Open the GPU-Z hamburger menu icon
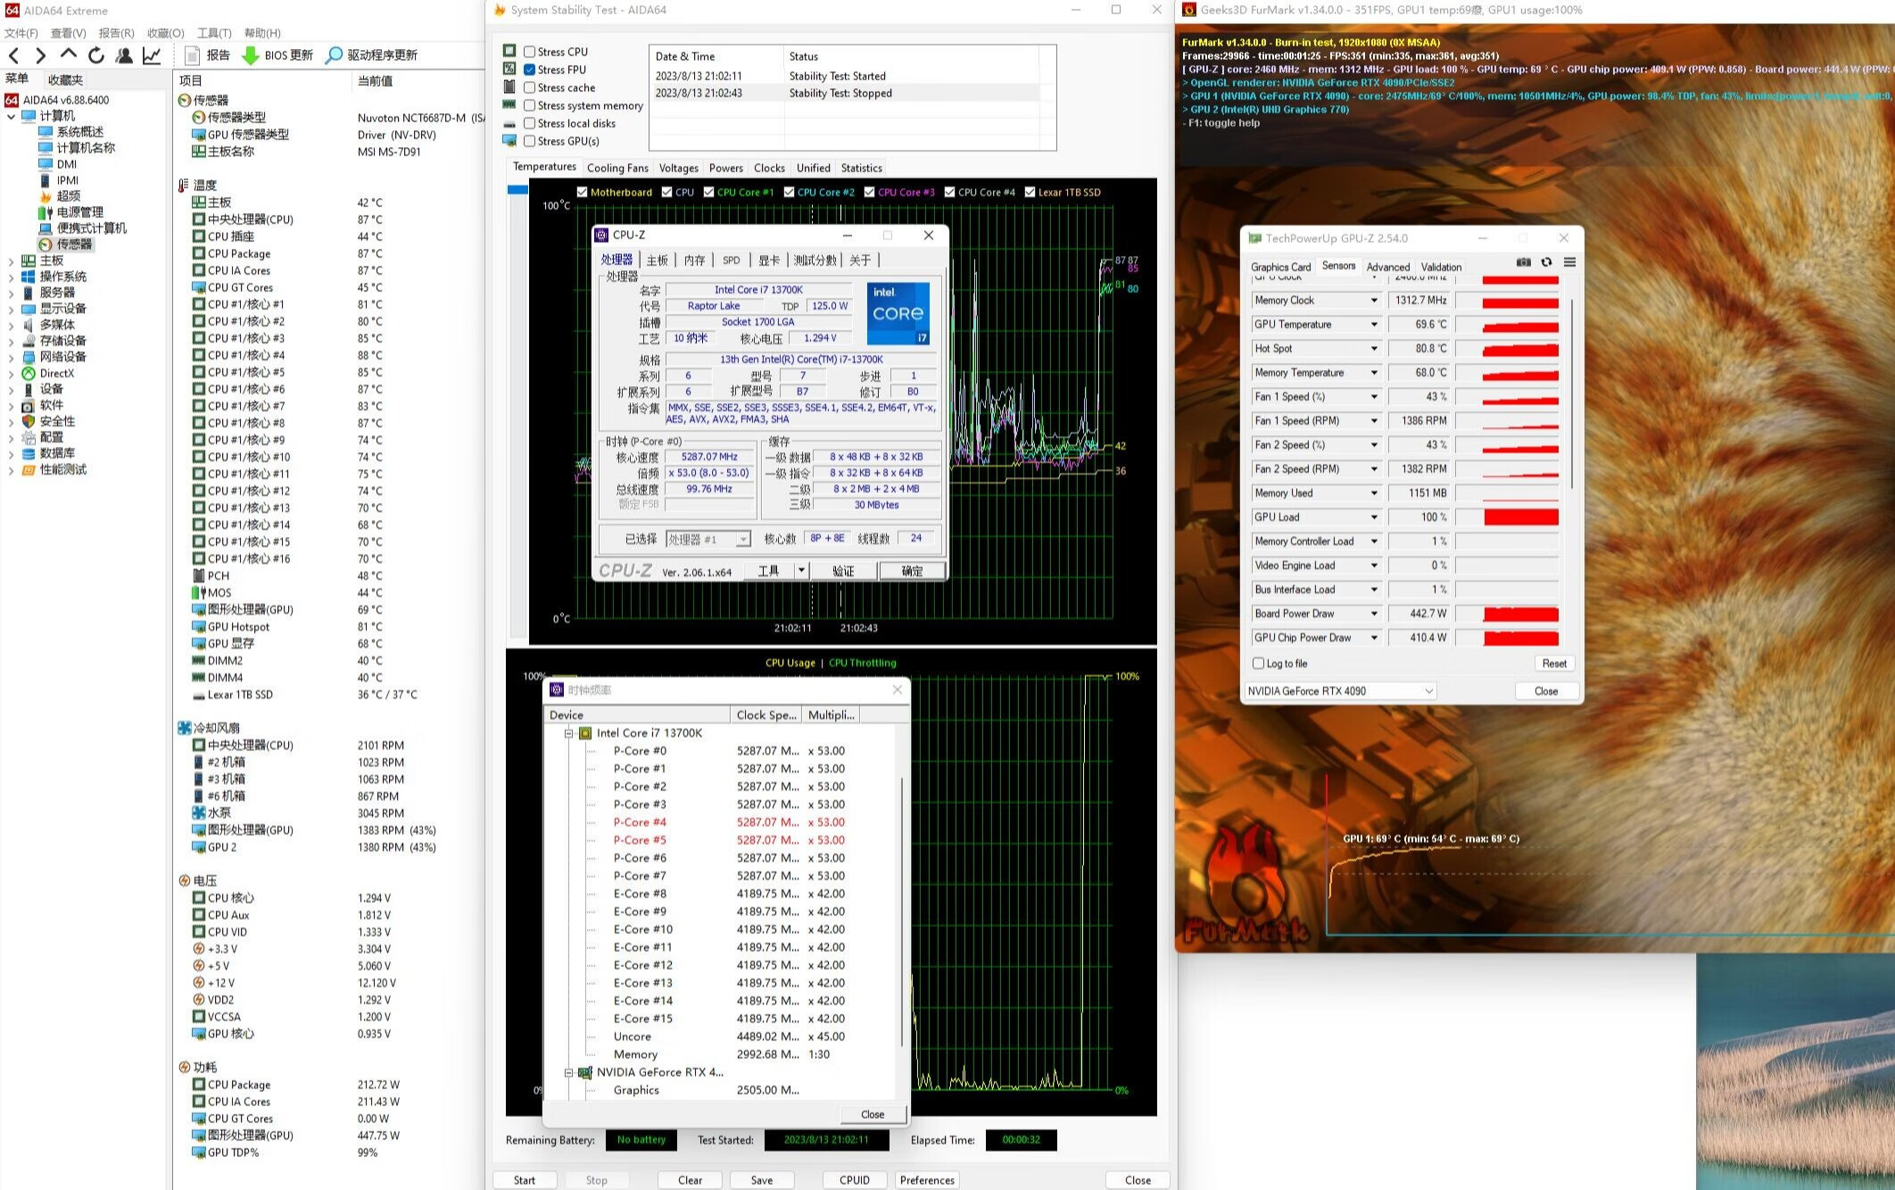Viewport: 1895px width, 1190px height. 1569,262
